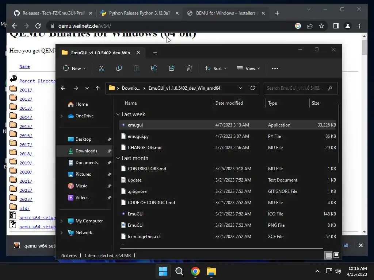Select the emugui.py file

pyautogui.click(x=227, y=136)
